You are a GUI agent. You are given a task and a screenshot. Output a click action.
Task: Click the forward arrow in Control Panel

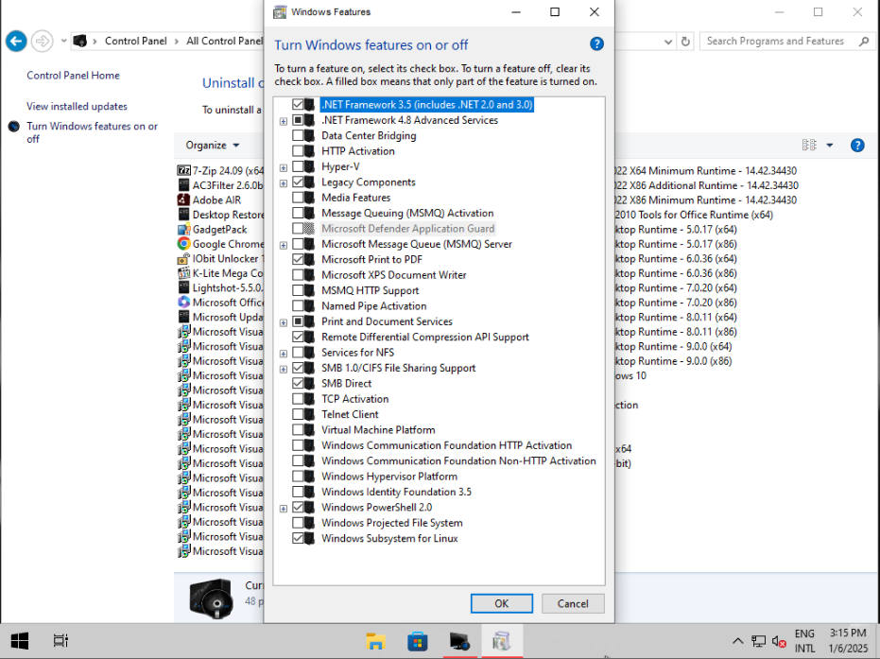coord(43,41)
